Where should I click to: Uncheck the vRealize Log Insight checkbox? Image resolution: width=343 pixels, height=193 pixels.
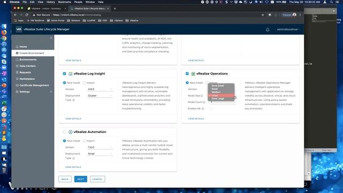point(64,74)
